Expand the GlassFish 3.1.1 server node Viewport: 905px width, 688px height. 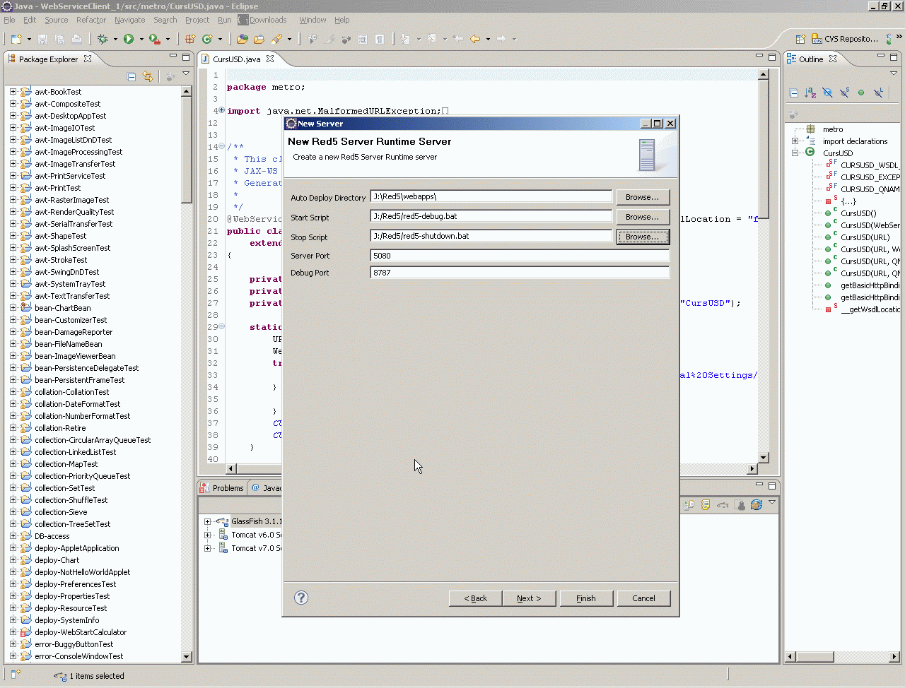[x=208, y=522]
